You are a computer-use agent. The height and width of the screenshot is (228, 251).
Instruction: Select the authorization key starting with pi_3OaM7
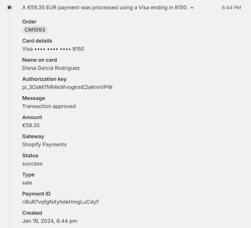67,87
